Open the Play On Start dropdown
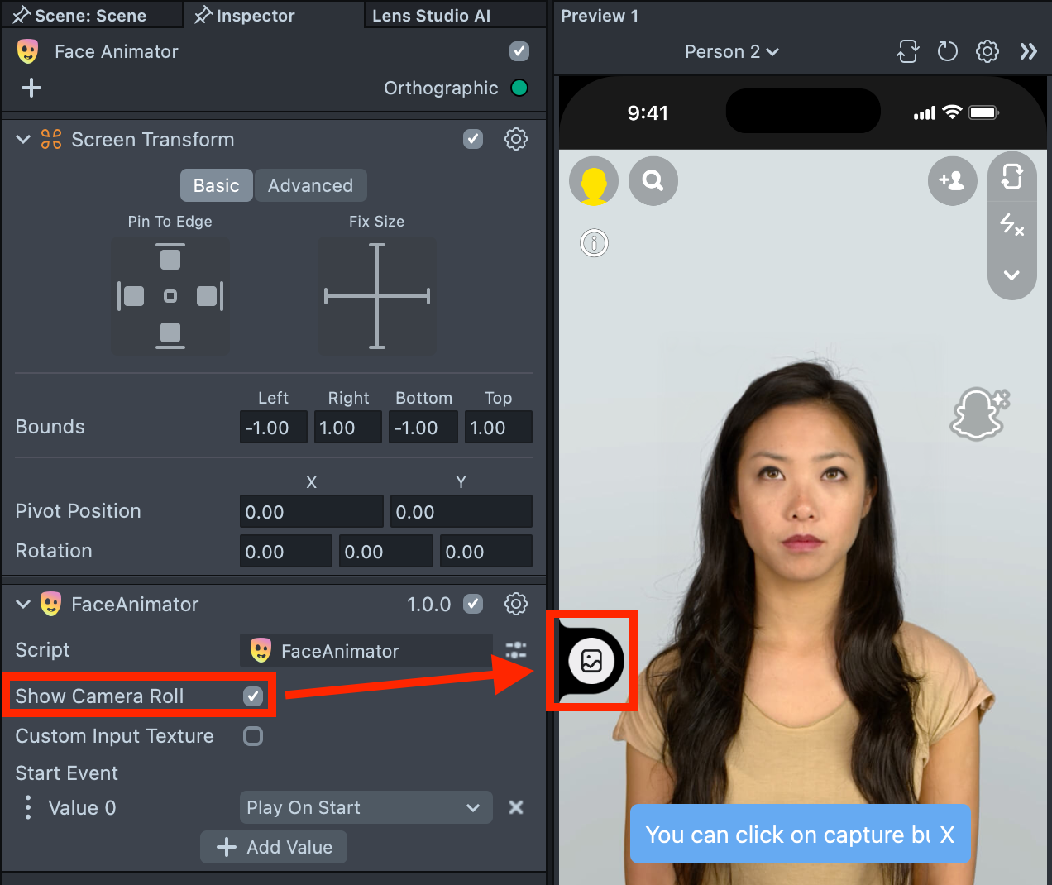1052x885 pixels. click(x=366, y=807)
